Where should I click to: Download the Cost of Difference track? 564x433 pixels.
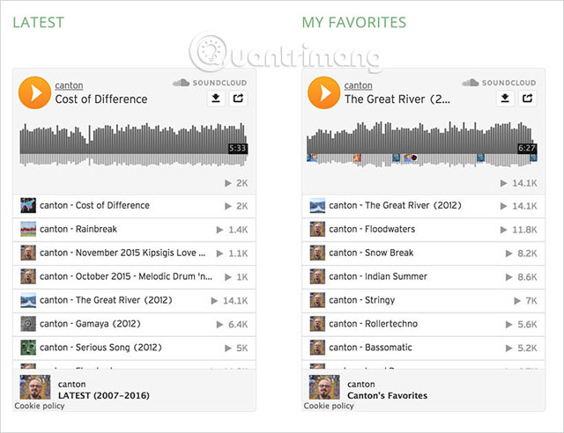[x=215, y=99]
